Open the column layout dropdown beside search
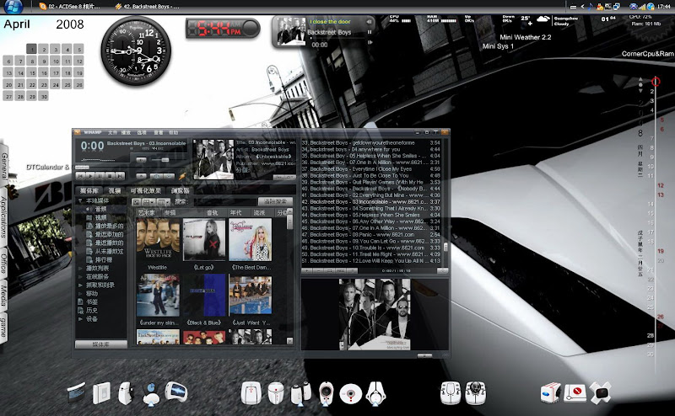The width and height of the screenshot is (675, 416). (x=164, y=202)
